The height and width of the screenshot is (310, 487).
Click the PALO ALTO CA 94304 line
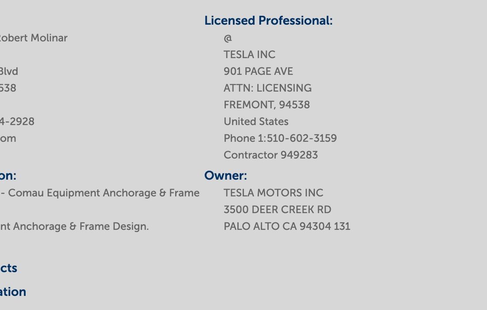point(287,226)
